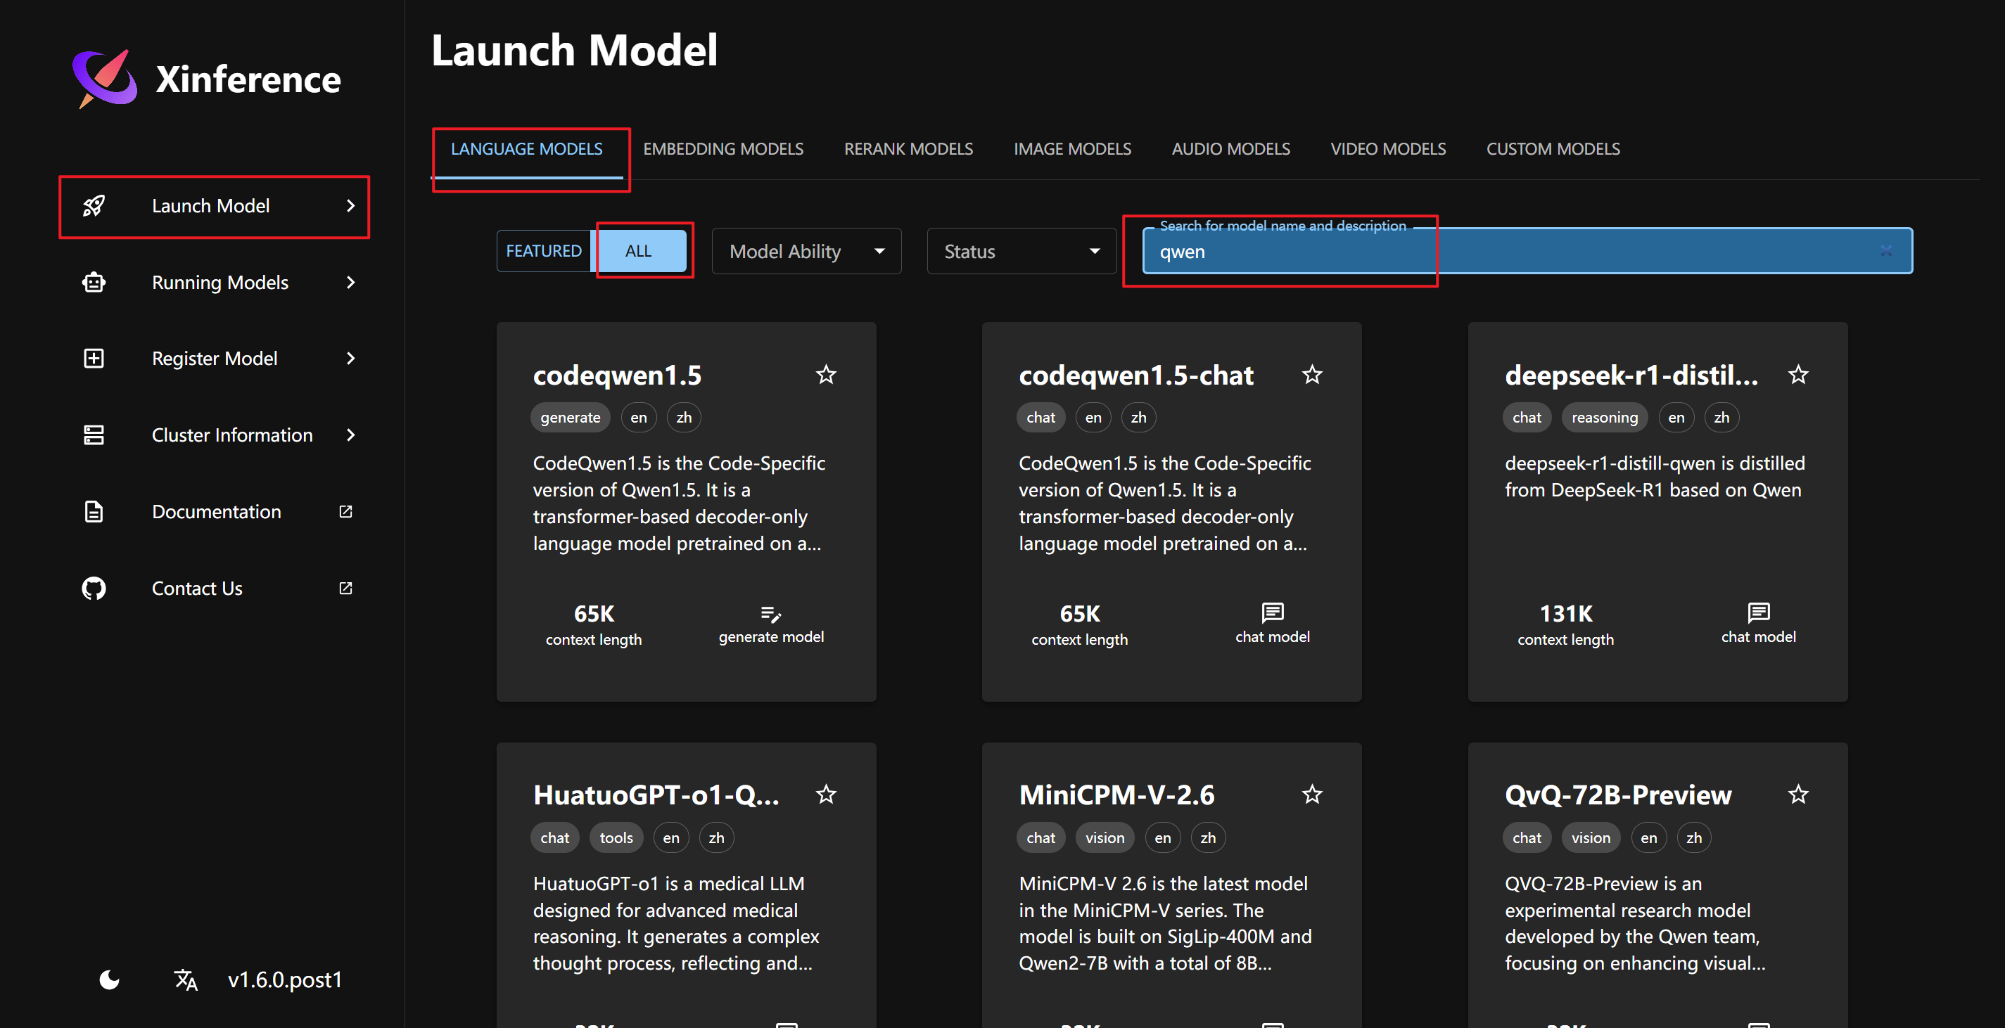Switch to IMAGE MODELS tab
Screen dimensions: 2005x1028
(x=1071, y=148)
